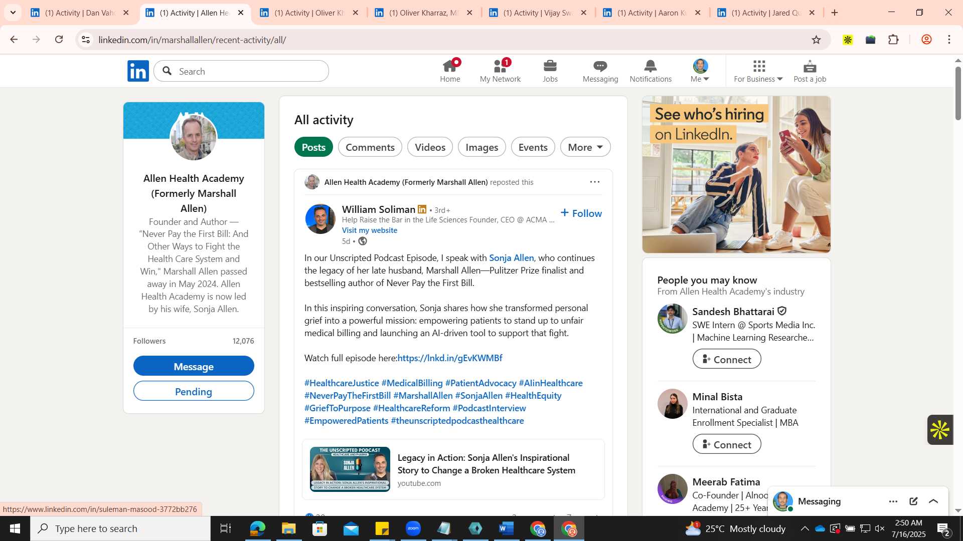The image size is (963, 541).
Task: Compose a new message icon
Action: tap(913, 501)
